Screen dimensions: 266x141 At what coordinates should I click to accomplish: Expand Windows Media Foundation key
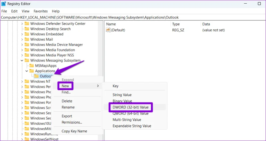[x=22, y=50]
